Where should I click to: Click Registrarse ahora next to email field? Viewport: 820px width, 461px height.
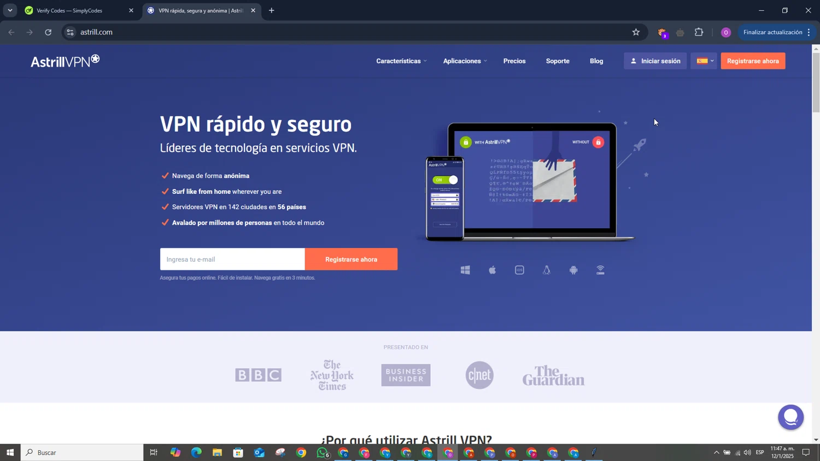[x=351, y=259]
